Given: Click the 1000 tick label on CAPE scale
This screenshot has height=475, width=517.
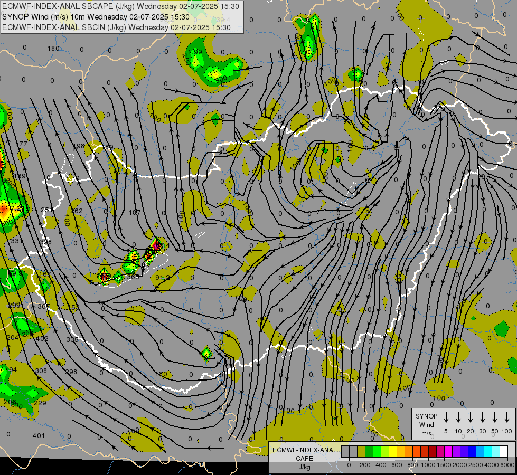Looking at the screenshot, I should [428, 465].
